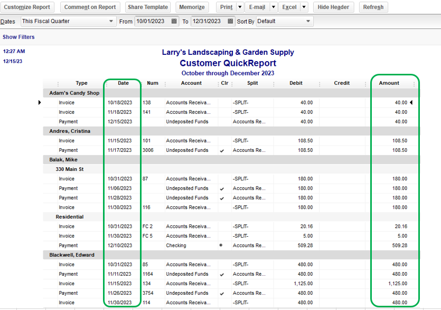
Task: Click invoice number 138
Action: (146, 102)
